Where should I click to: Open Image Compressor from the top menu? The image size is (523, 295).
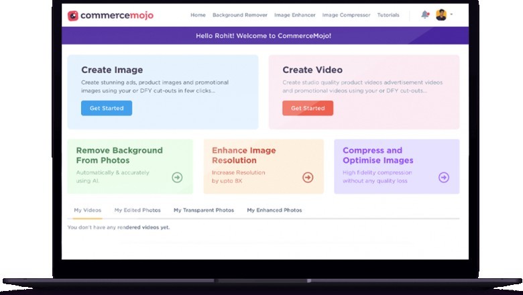click(346, 15)
